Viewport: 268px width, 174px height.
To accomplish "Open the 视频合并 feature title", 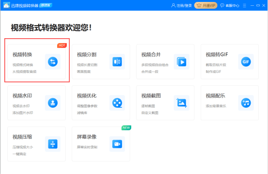I will [151, 55].
